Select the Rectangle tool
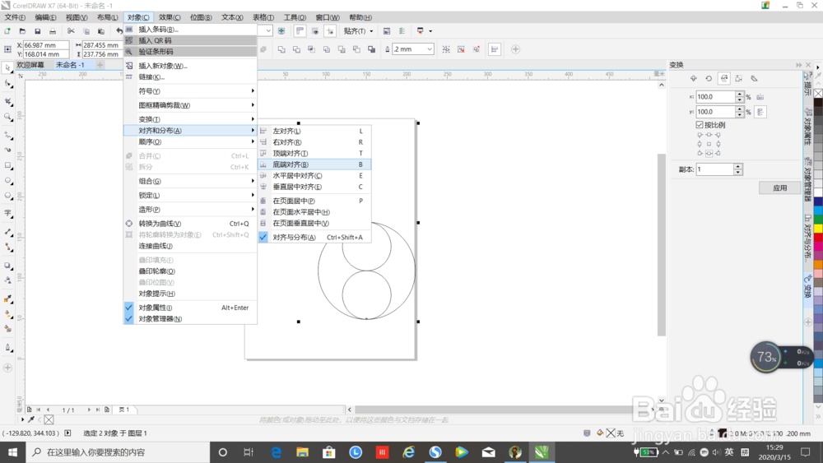The height and width of the screenshot is (463, 823). pos(8,165)
